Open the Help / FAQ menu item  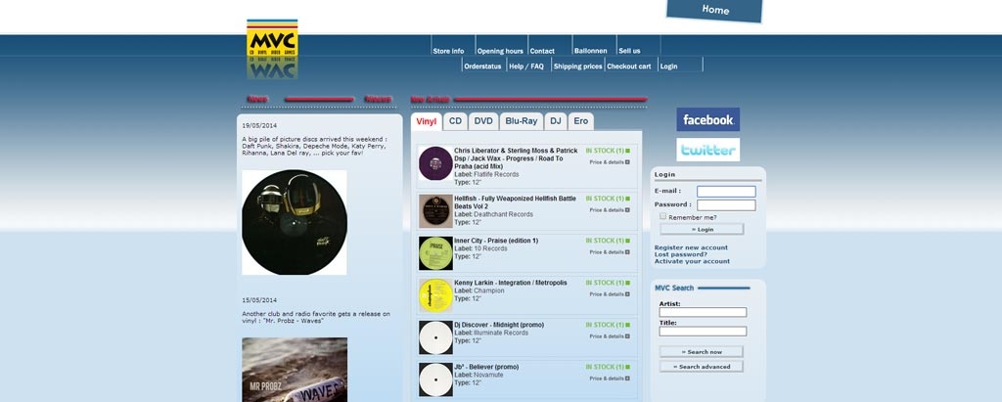[525, 67]
